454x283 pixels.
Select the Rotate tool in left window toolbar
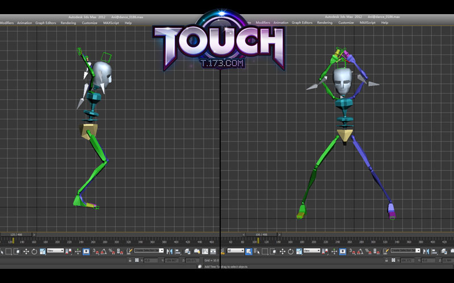pos(34,251)
